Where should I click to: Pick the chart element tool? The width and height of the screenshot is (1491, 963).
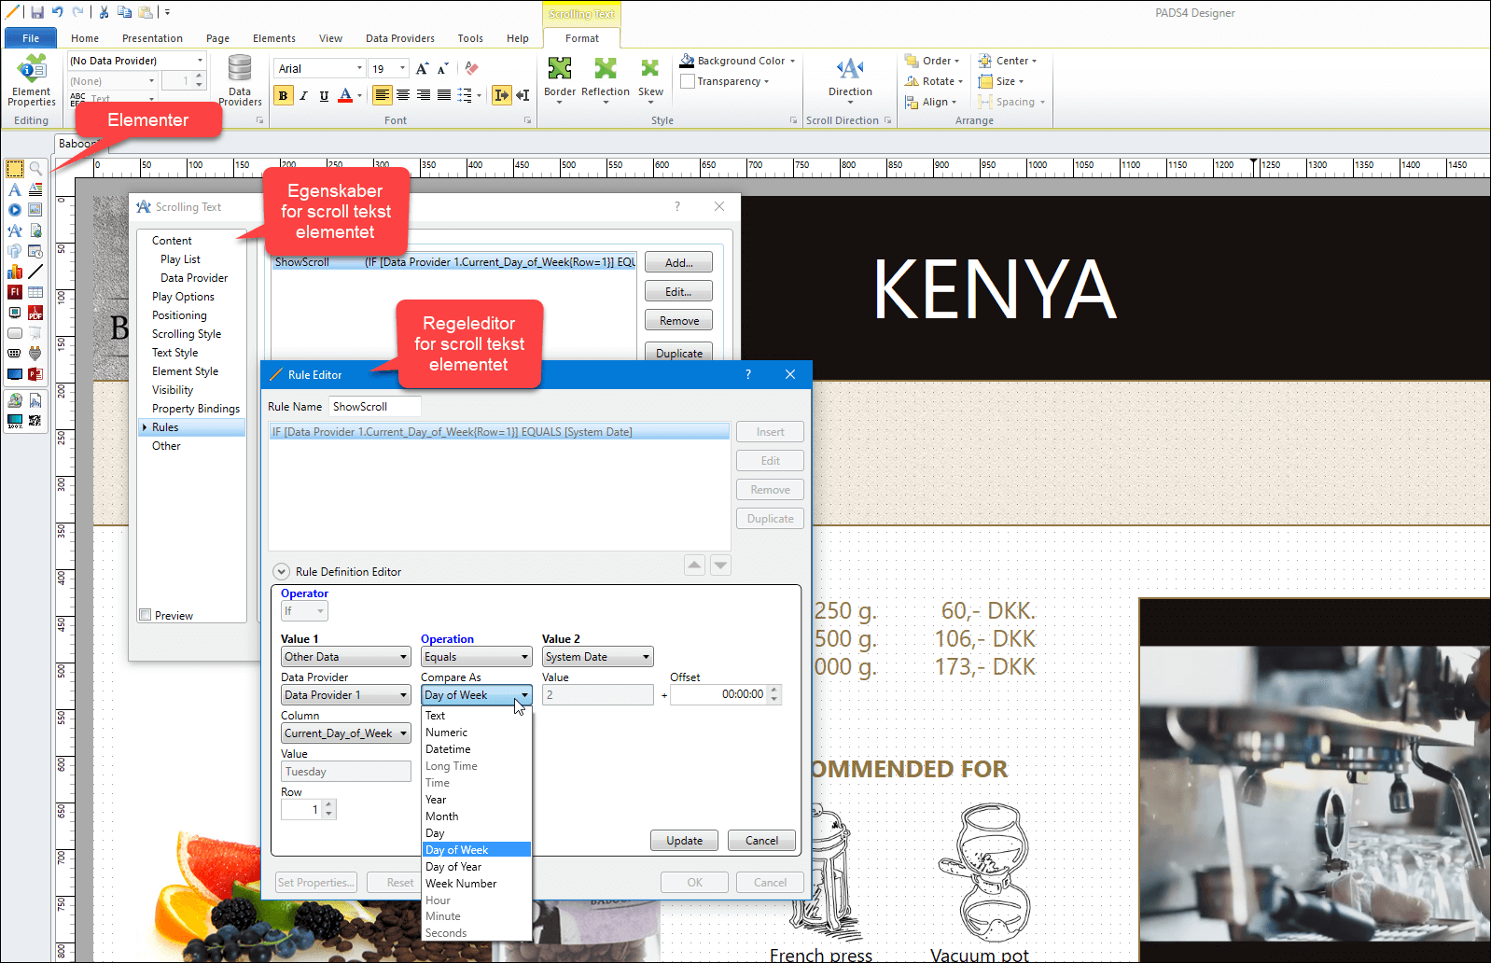coord(15,272)
